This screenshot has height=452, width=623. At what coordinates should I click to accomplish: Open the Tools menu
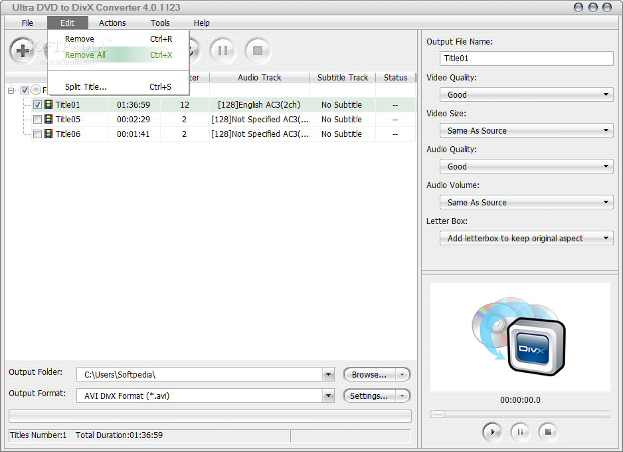pos(160,23)
